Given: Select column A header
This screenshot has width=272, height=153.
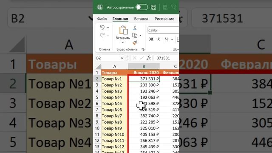Looking at the screenshot, I should click(114, 66).
